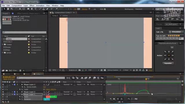The image size is (185, 104).
Task: Select the Zoom magnifier tool
Action: (x=12, y=9)
